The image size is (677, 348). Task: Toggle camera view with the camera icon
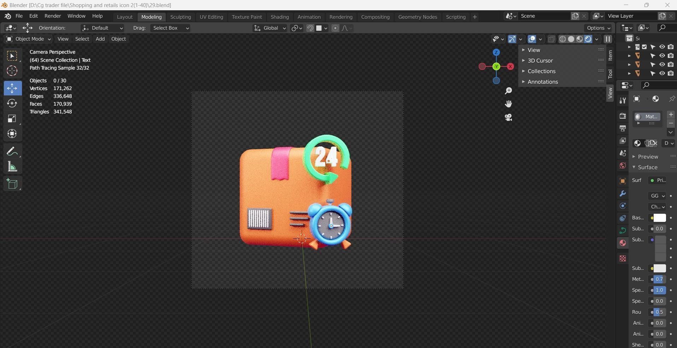pos(508,117)
